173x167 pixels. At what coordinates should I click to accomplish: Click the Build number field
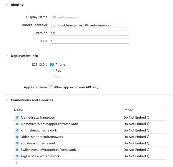[89, 41]
